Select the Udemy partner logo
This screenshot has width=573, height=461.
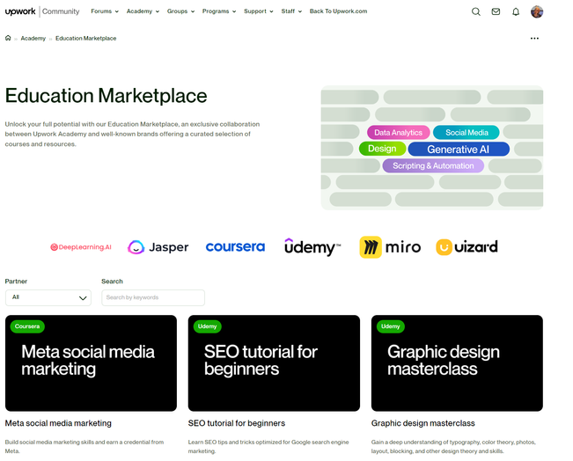pyautogui.click(x=312, y=247)
